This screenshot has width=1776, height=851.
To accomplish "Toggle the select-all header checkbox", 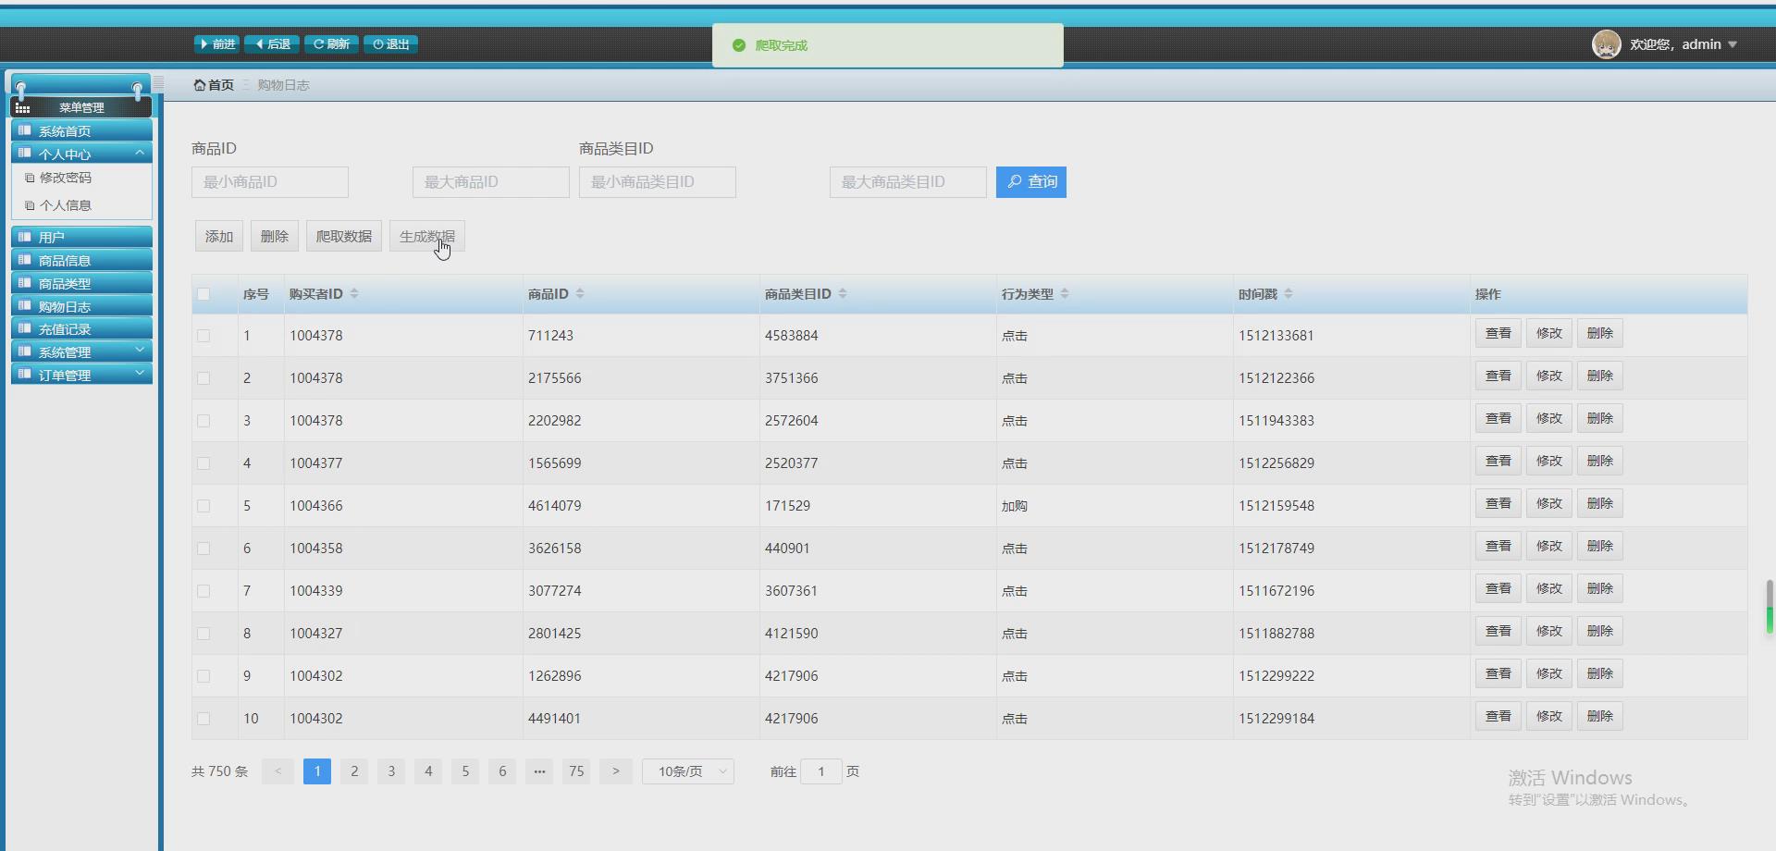I will pos(203,294).
